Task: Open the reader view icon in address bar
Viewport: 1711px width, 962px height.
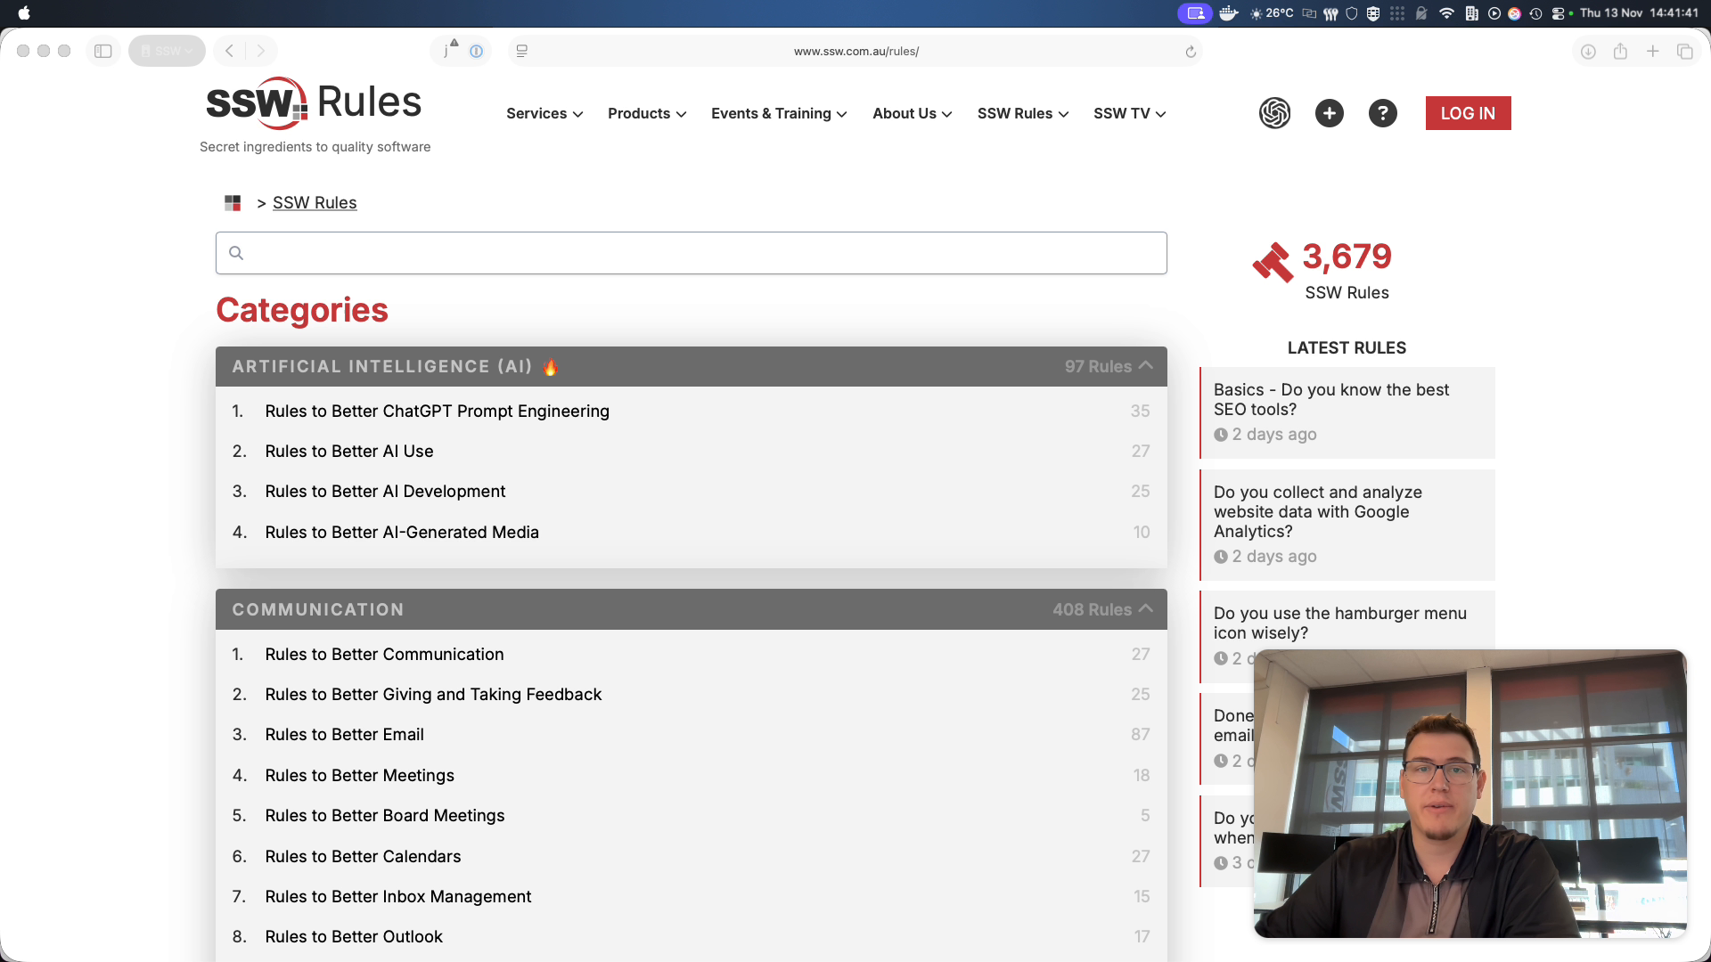Action: [522, 52]
